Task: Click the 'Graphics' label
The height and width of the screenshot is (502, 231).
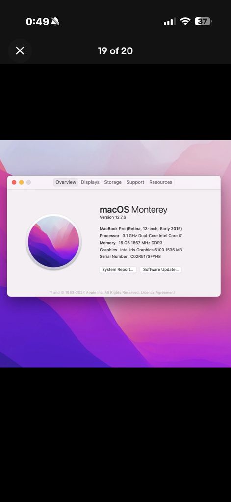Action: pyautogui.click(x=108, y=250)
